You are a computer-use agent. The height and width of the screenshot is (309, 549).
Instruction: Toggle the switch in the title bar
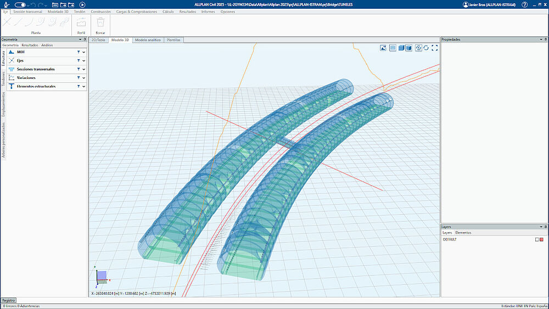coord(20,4)
